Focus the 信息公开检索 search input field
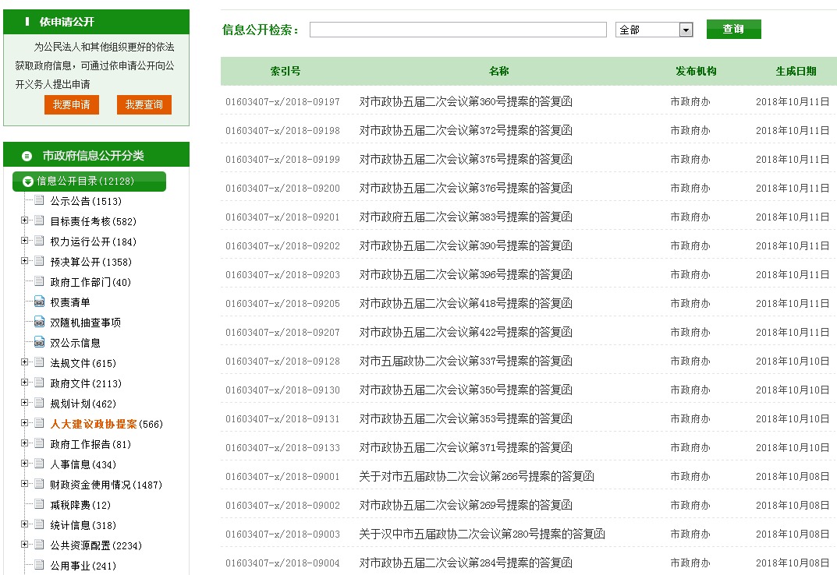 click(x=458, y=30)
